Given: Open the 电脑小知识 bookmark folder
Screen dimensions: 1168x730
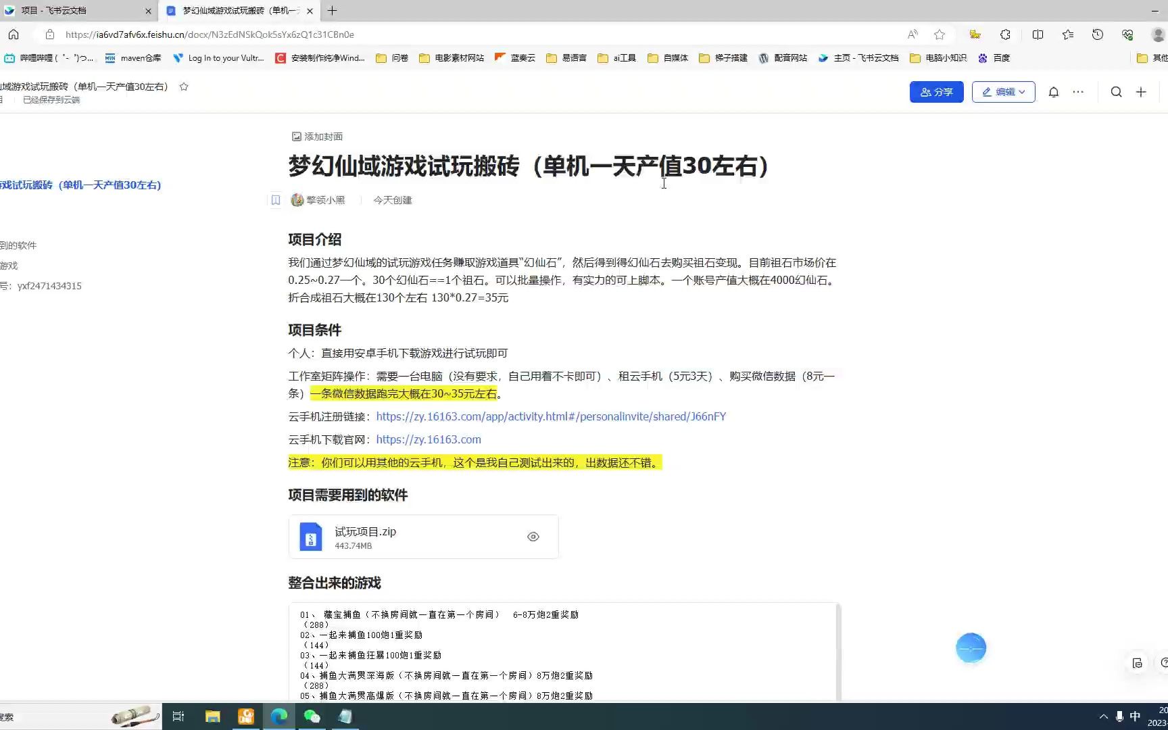Looking at the screenshot, I should point(938,58).
